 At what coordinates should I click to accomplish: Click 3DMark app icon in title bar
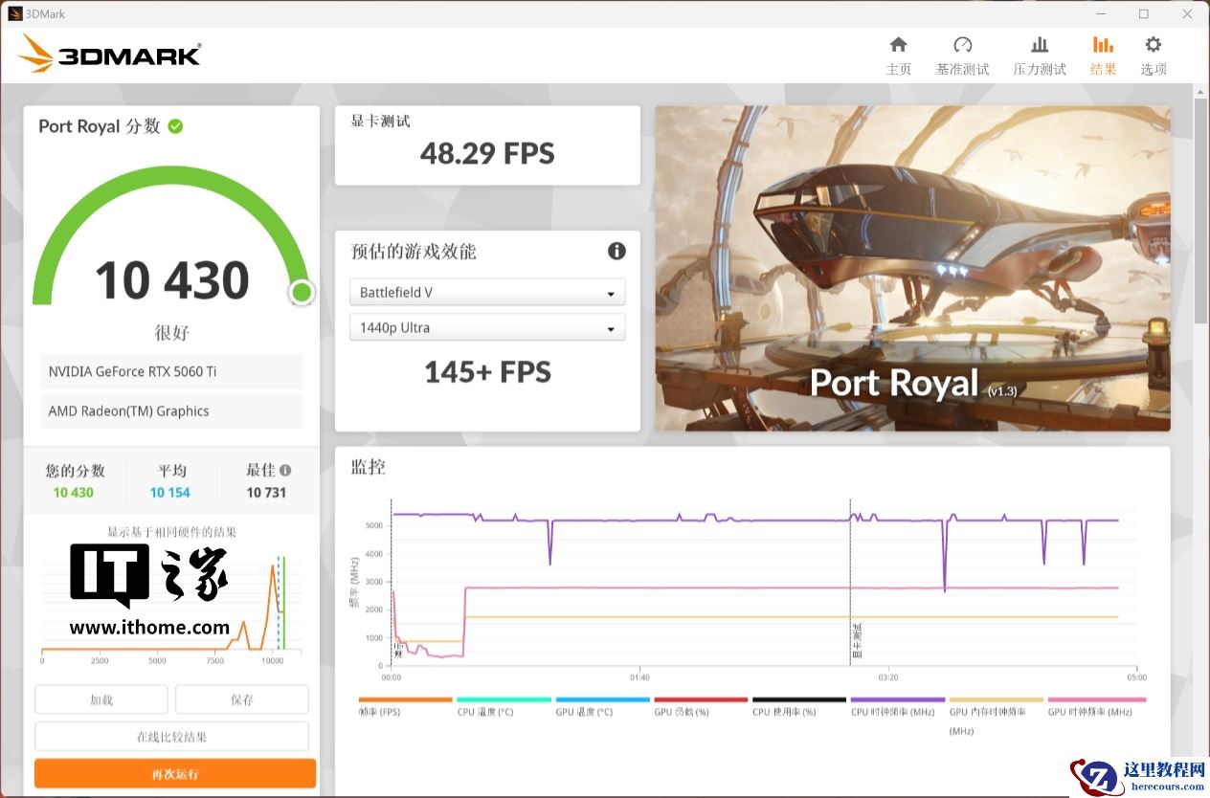click(14, 14)
